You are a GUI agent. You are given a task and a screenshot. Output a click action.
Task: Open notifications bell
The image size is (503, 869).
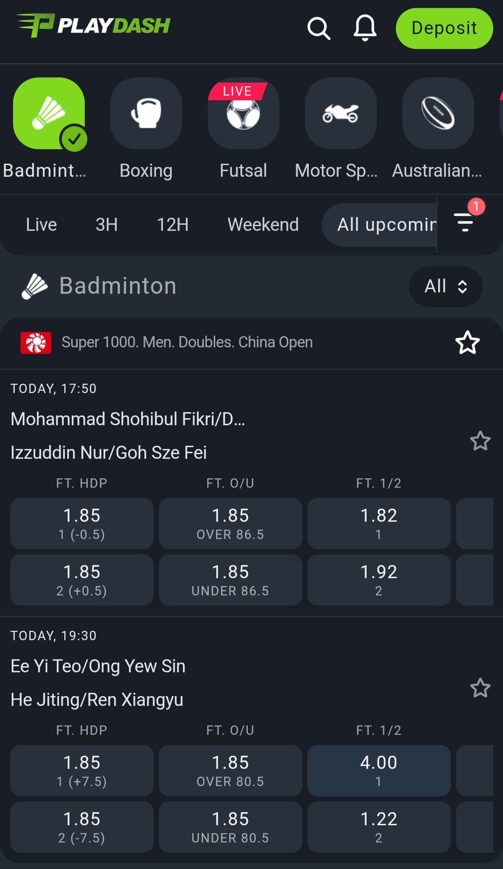[365, 28]
